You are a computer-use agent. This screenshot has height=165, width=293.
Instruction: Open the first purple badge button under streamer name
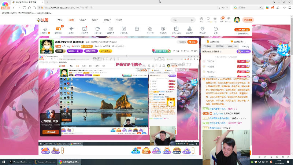click(75, 51)
